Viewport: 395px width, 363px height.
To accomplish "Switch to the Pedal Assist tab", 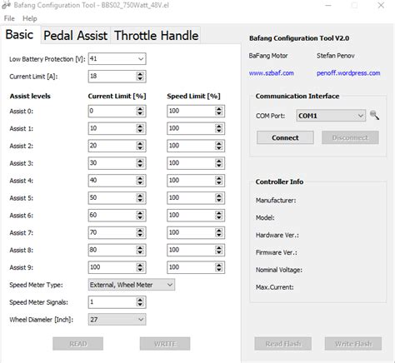I will [x=75, y=36].
